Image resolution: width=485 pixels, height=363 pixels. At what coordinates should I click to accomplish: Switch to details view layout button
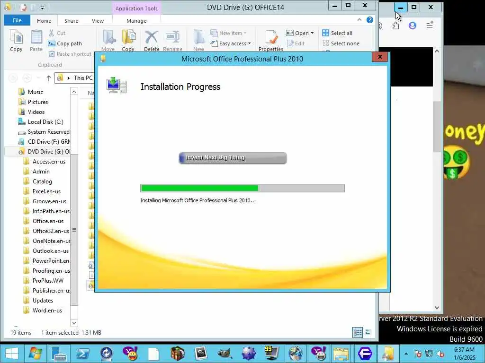coord(358,332)
